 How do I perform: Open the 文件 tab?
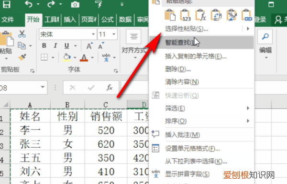click(x=8, y=20)
